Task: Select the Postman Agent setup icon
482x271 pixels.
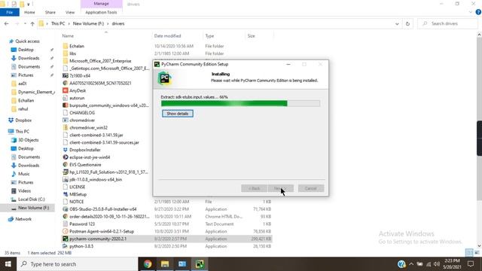Action: tap(66, 231)
